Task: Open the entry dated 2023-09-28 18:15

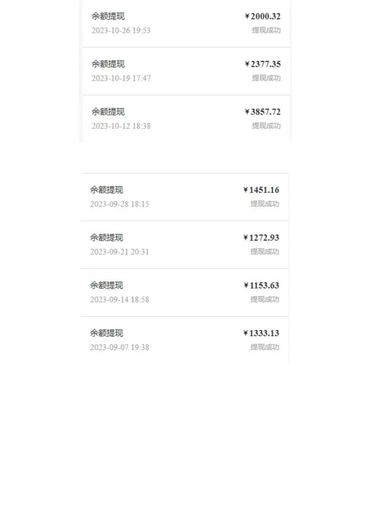Action: click(x=185, y=197)
